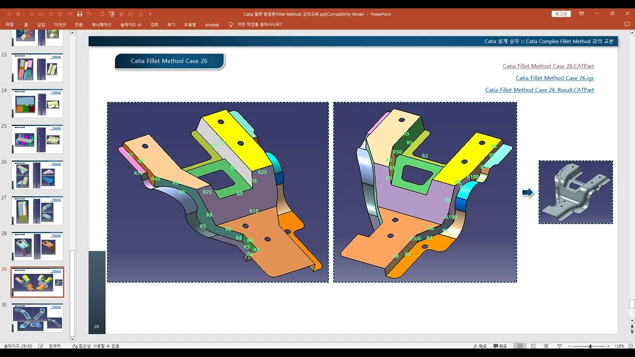Open the 파일 (File) menu
Image resolution: width=635 pixels, height=357 pixels.
[9, 24]
